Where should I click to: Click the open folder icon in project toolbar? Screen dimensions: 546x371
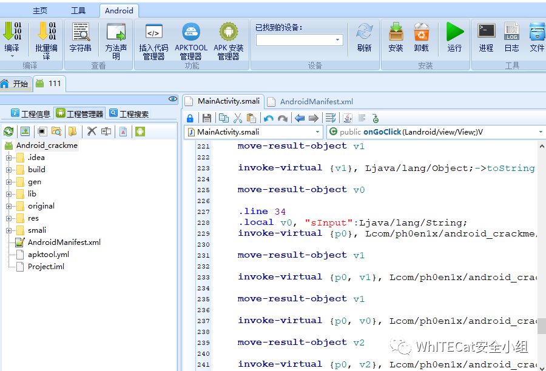(x=72, y=131)
